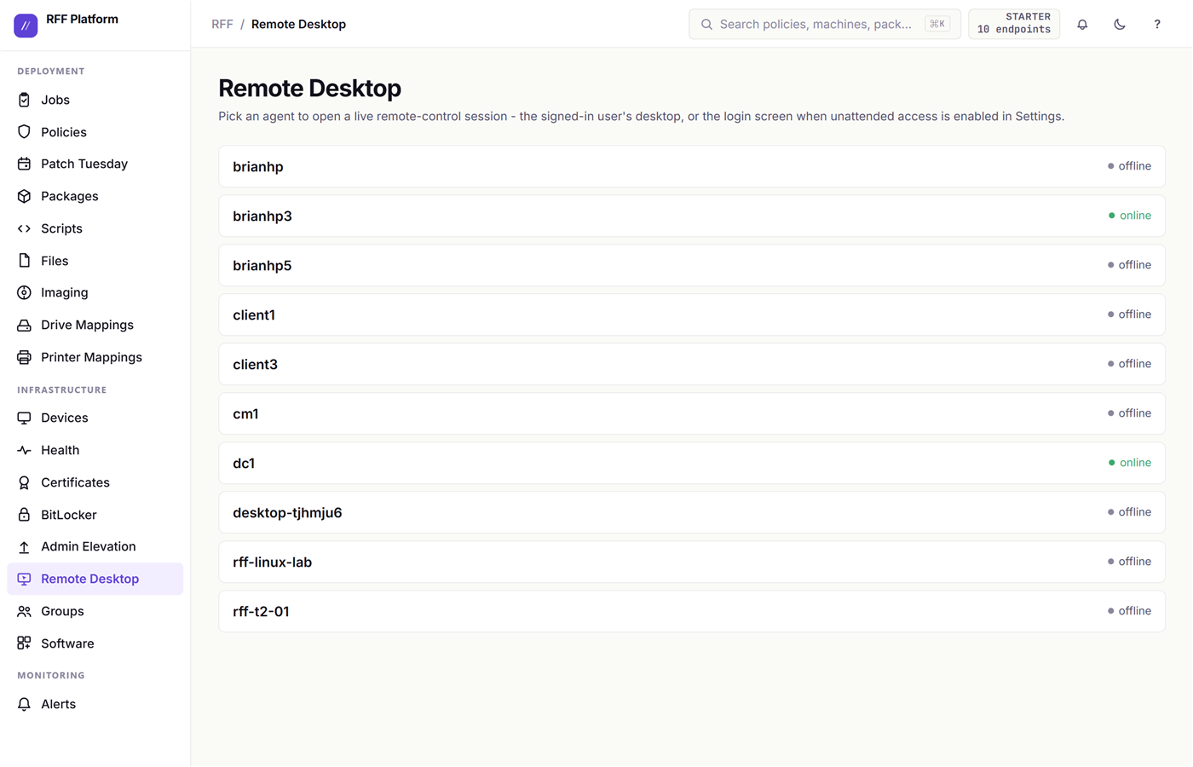Open the dc1 agent row
Image resolution: width=1193 pixels, height=767 pixels.
692,463
